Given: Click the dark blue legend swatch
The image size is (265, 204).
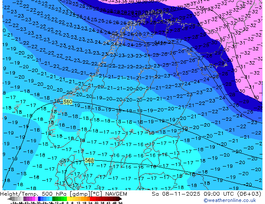Looking at the screenshot, I should (x=39, y=199).
